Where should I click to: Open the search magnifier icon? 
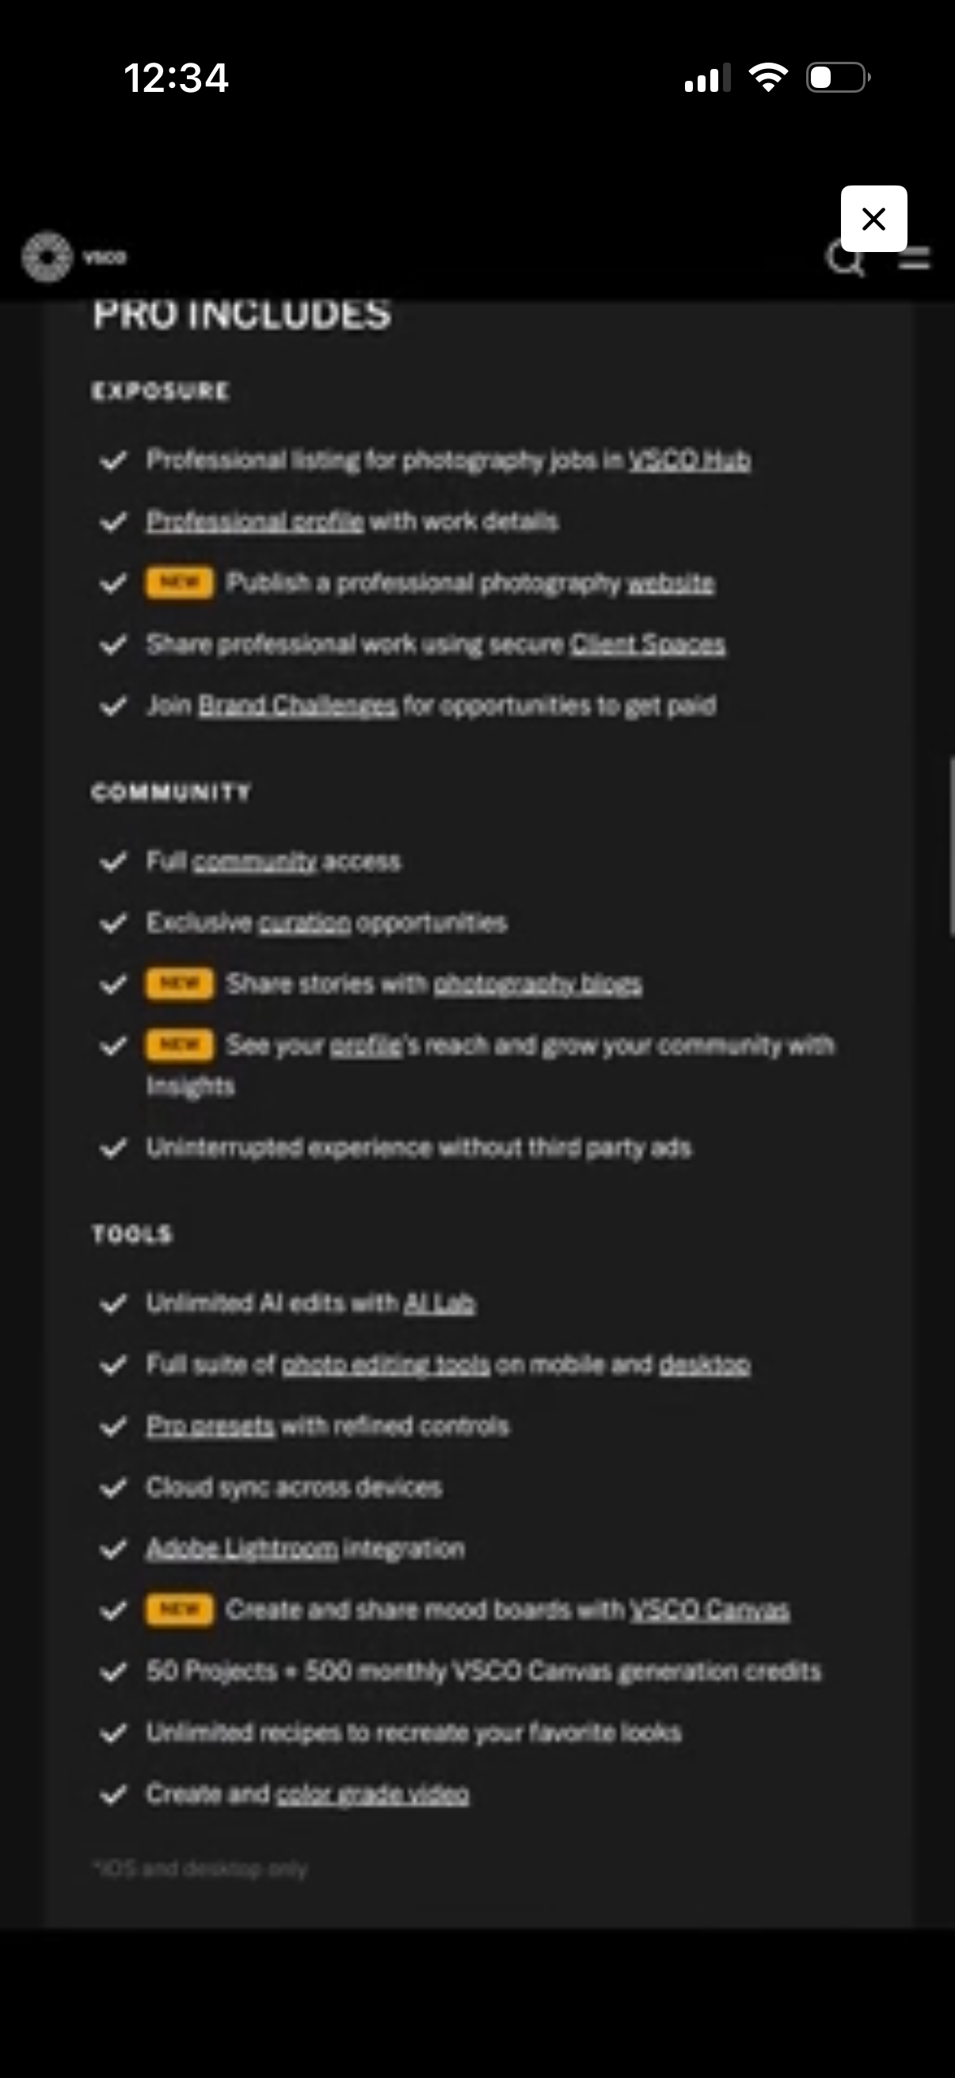(844, 260)
